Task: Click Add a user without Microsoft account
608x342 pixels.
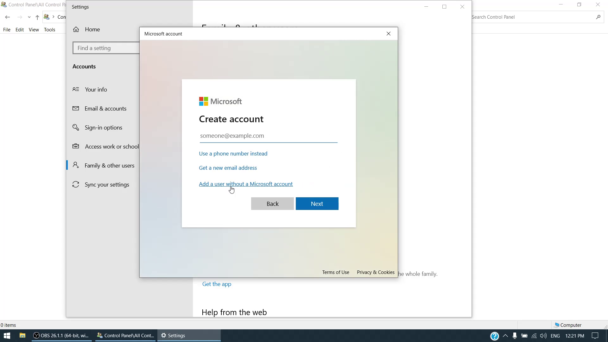Action: [246, 184]
